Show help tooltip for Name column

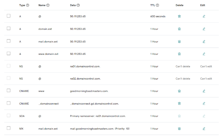point(48,5)
